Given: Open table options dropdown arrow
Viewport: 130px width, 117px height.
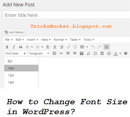Looking at the screenshot, I should click(87, 47).
